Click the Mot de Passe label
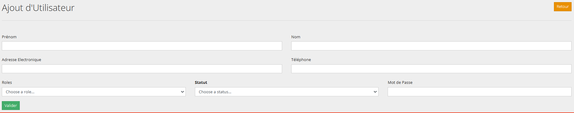Screen dimensions: 574x113 (400, 82)
